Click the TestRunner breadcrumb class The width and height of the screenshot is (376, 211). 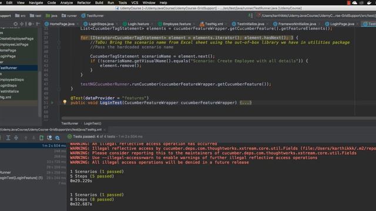[93, 16]
